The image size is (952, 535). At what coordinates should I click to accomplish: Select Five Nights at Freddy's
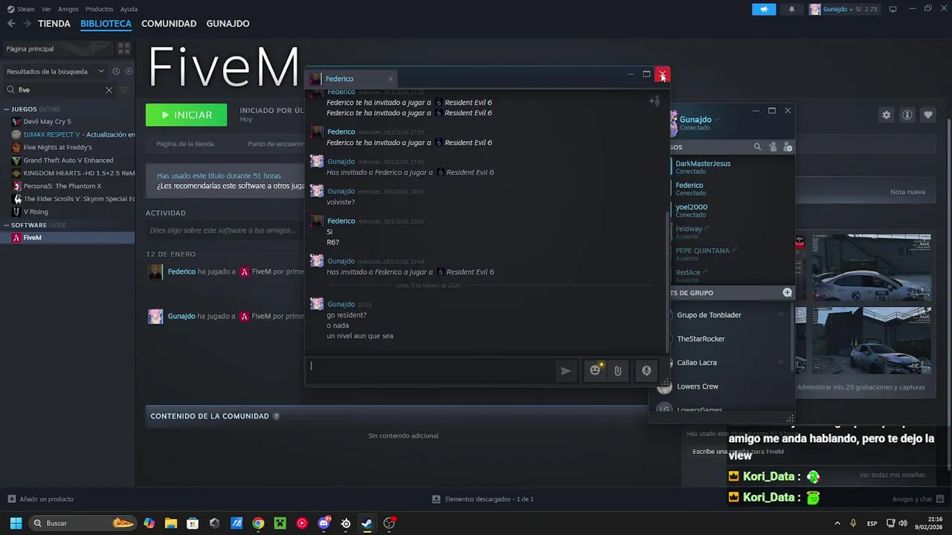[x=58, y=147]
